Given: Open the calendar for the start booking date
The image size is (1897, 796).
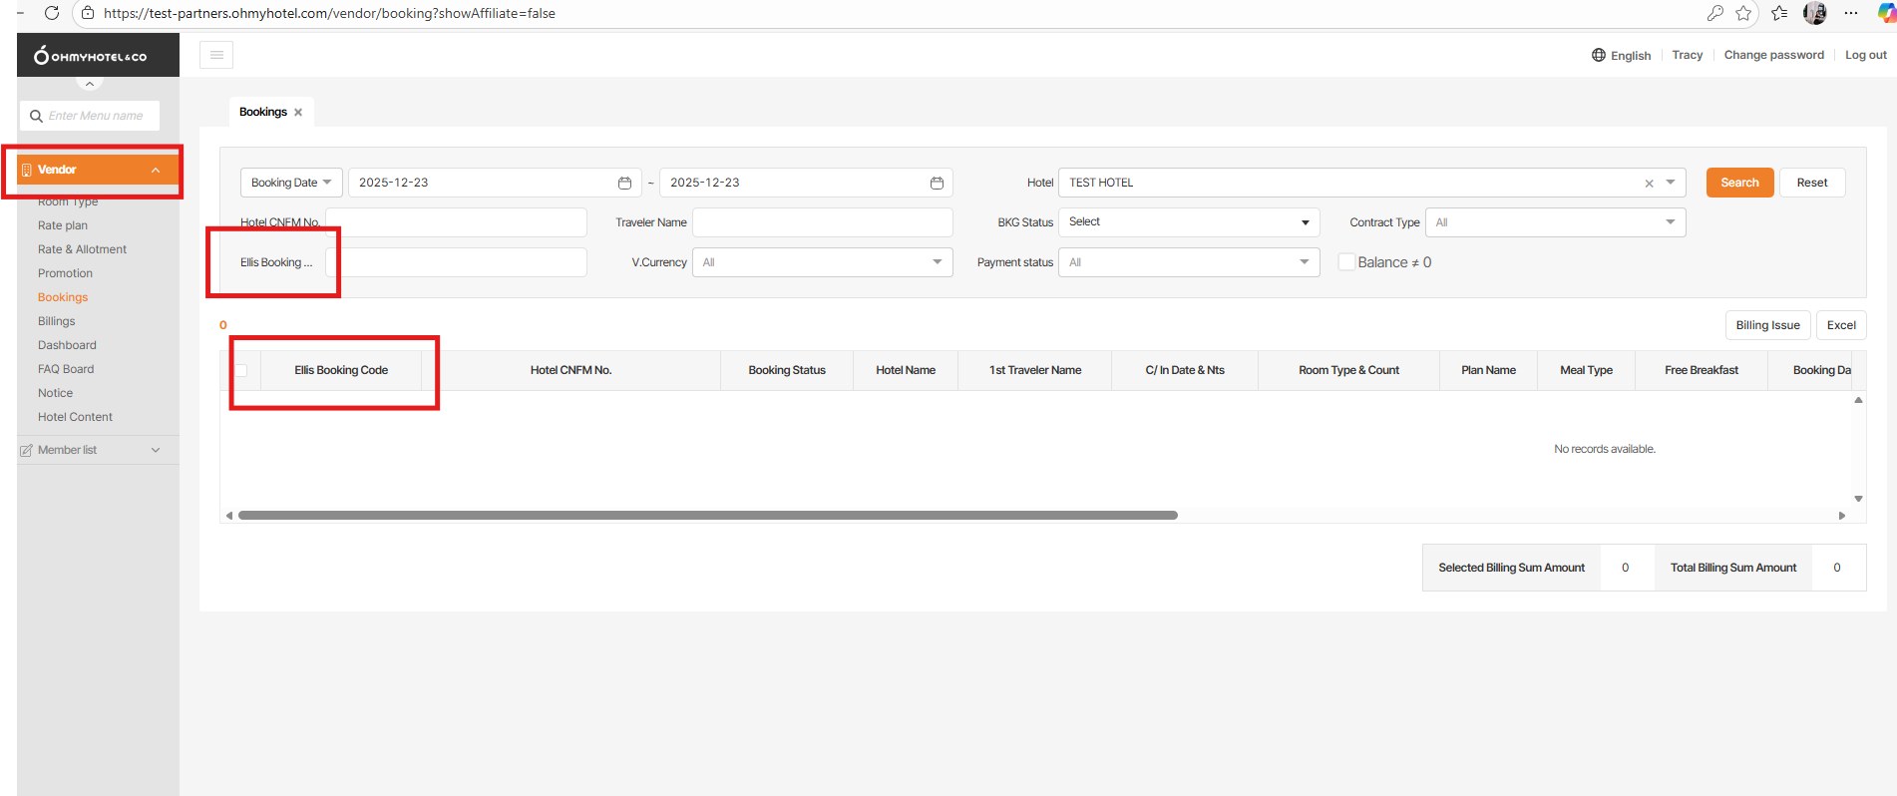Looking at the screenshot, I should tap(624, 183).
